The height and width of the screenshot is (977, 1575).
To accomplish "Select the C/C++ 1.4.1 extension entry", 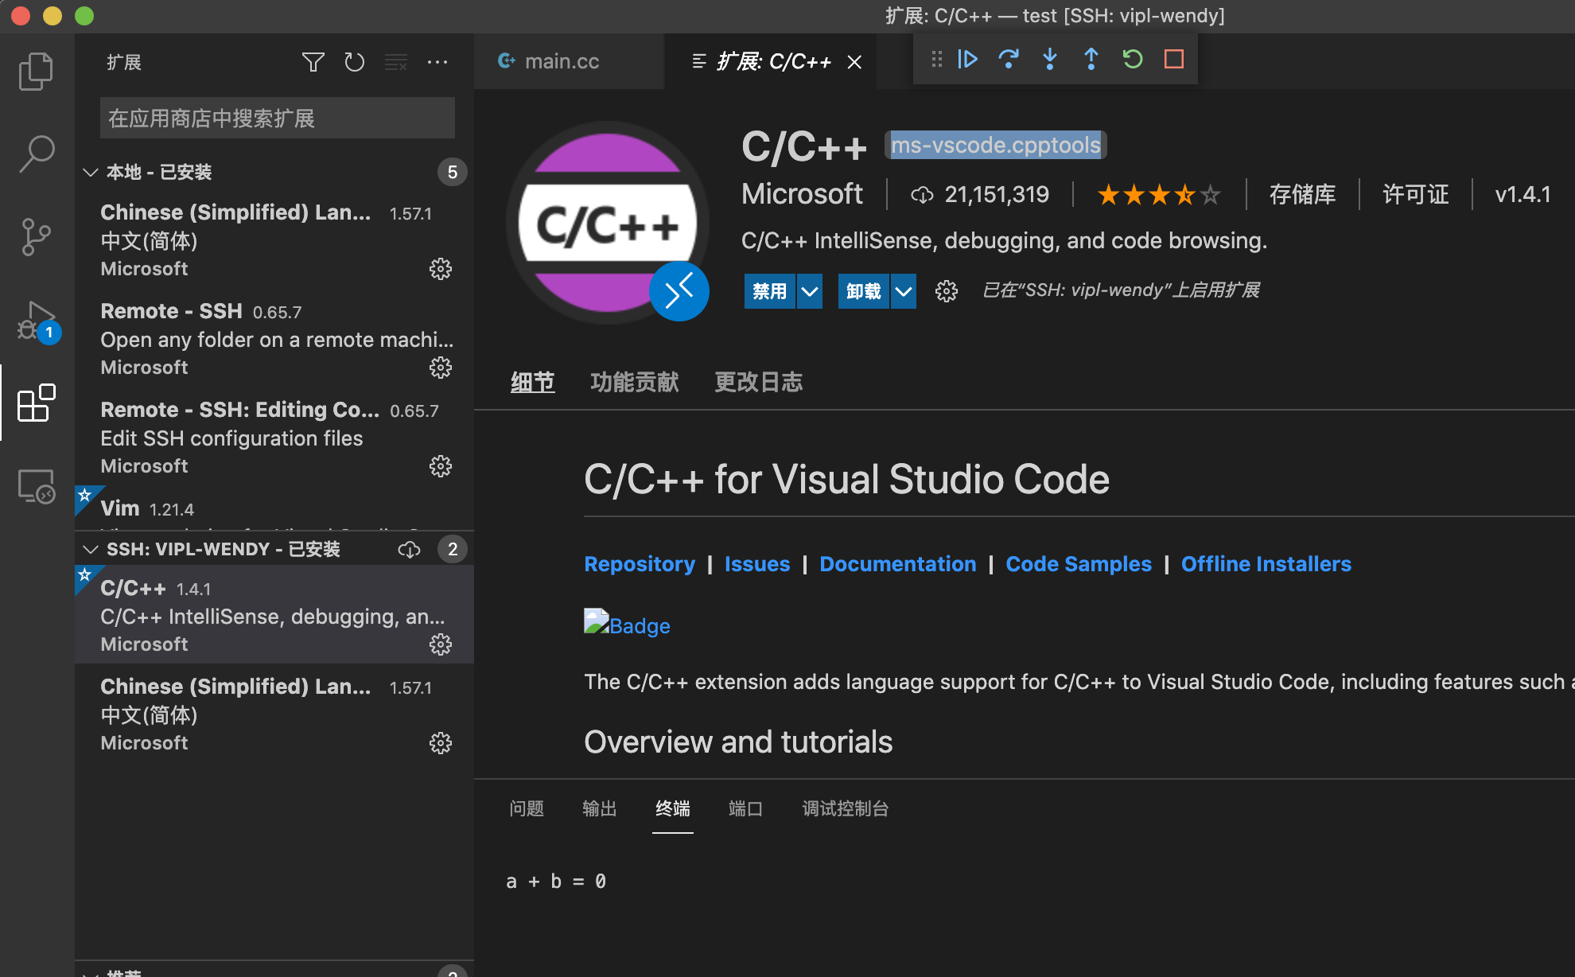I will click(274, 614).
